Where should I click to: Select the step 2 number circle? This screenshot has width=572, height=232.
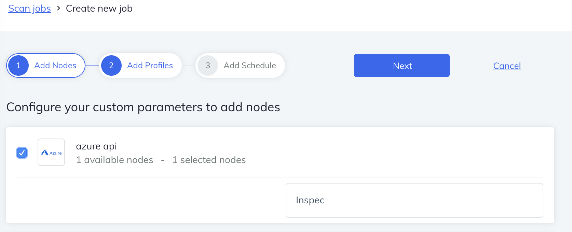coord(111,66)
